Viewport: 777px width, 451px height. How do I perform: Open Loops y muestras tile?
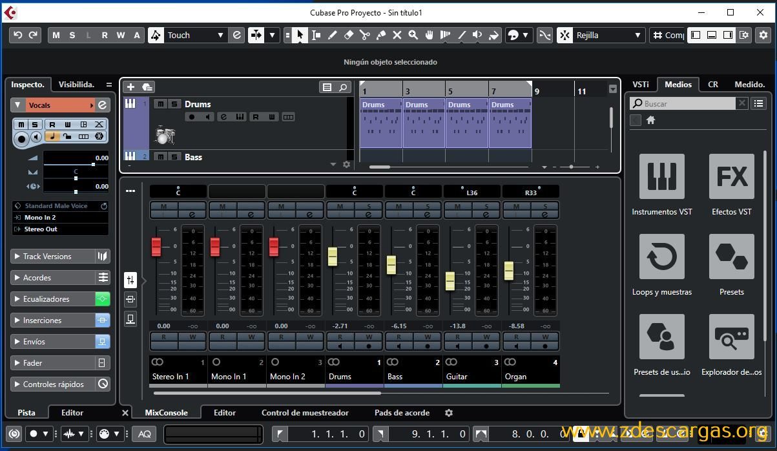click(662, 257)
